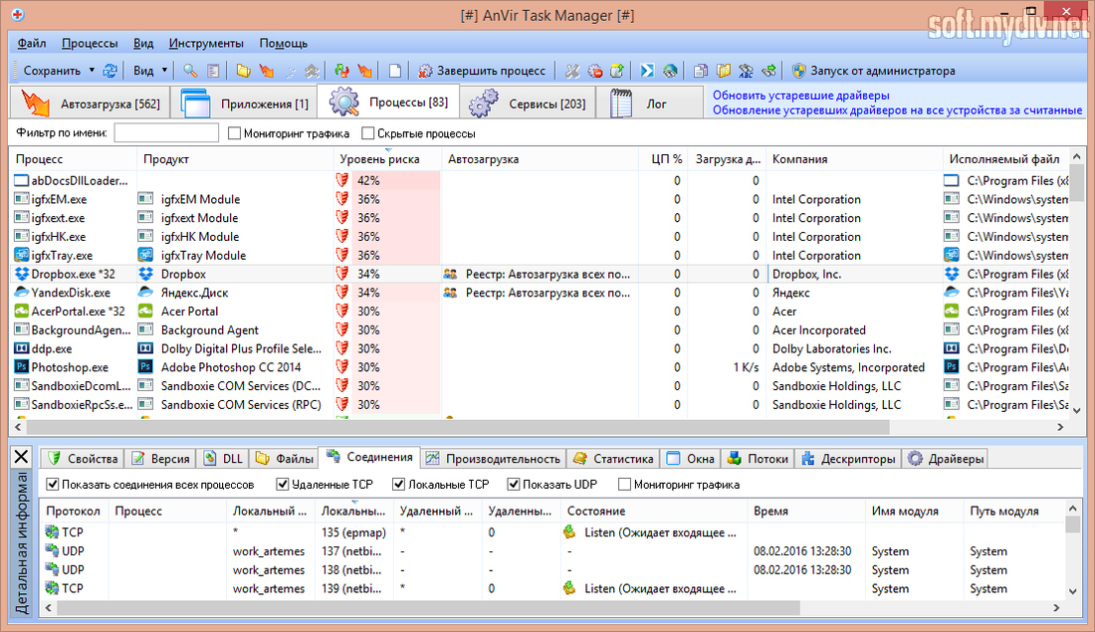Toggle Мониторинг трафика checkbox near name filter
This screenshot has height=632, width=1095.
tap(235, 133)
